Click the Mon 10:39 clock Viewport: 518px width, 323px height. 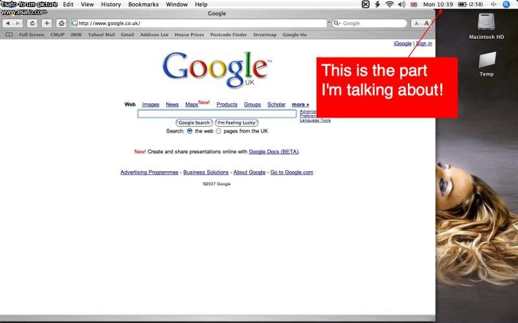point(438,5)
